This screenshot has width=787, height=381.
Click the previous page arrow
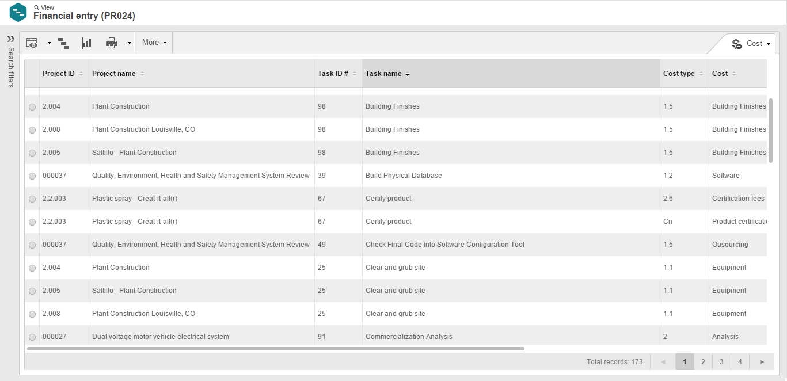663,362
